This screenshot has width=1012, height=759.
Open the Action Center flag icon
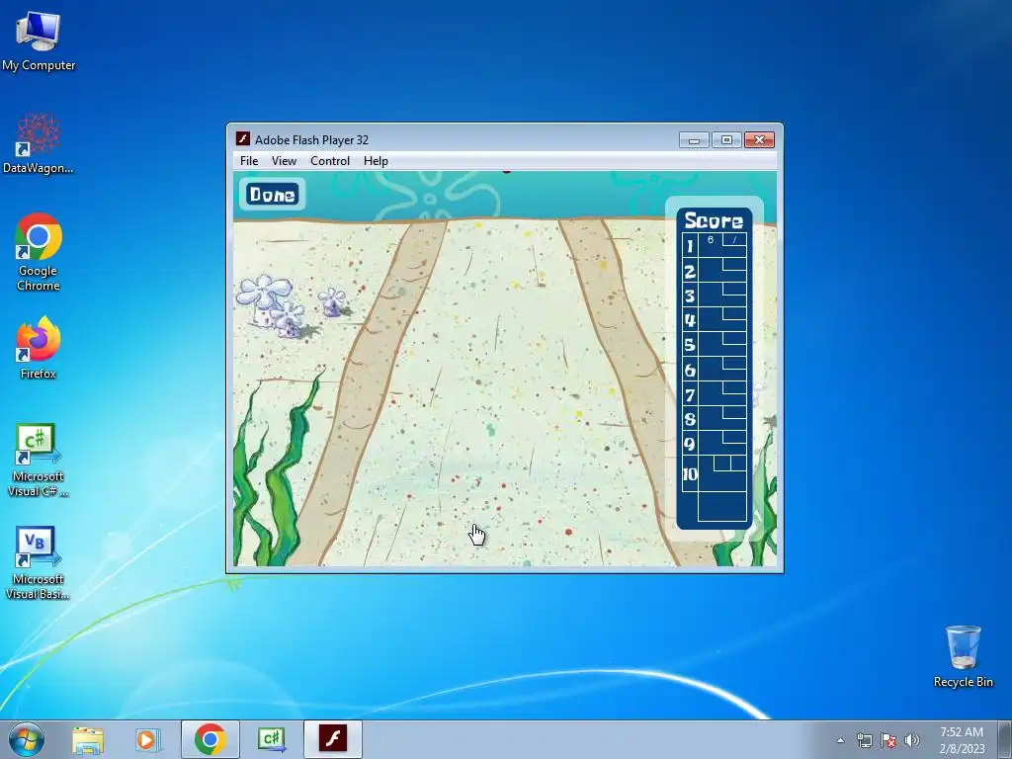[888, 740]
